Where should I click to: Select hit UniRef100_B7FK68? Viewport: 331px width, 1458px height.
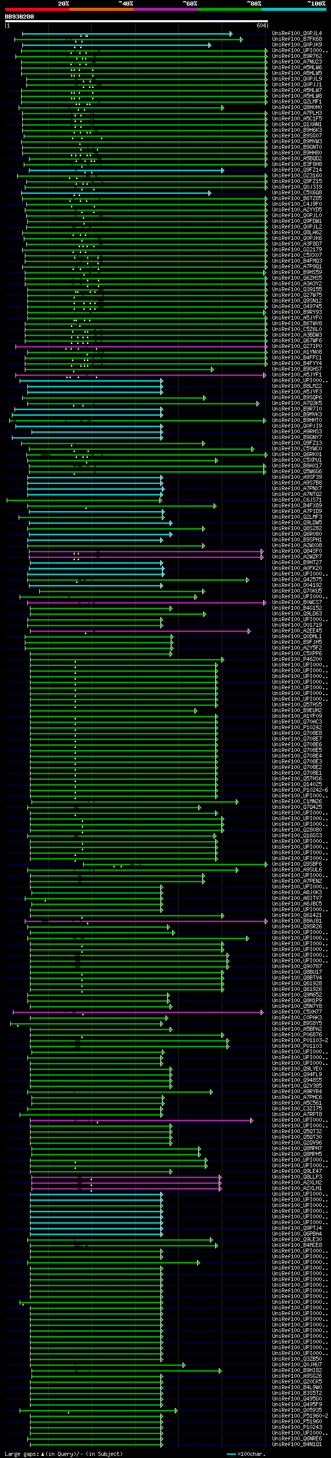(x=297, y=39)
